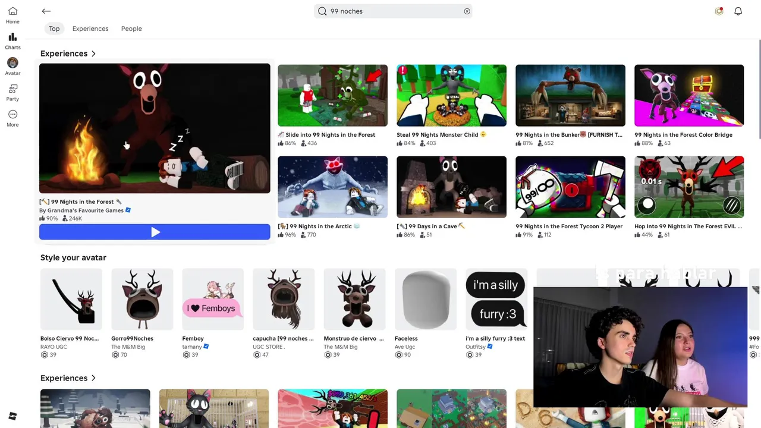
Task: Switch to the Experiences tab
Action: pos(90,29)
